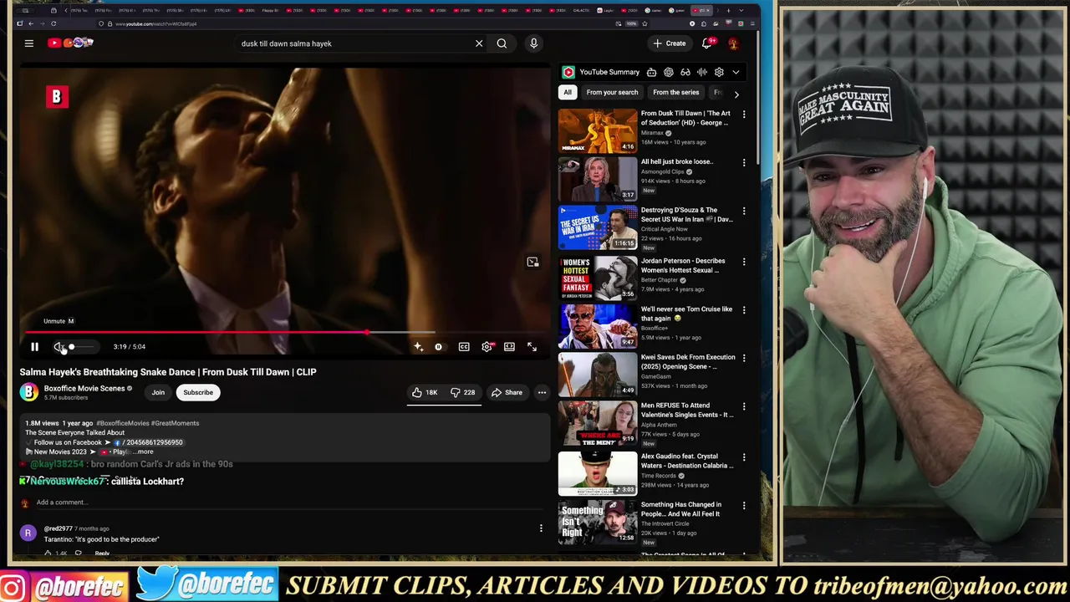Open the player settings gear

pyautogui.click(x=487, y=346)
